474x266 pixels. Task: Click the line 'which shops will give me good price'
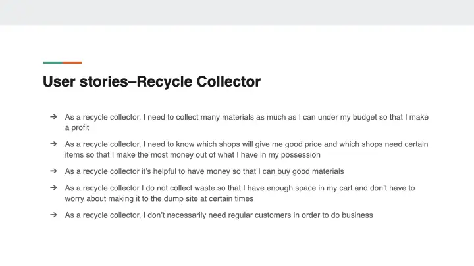pos(250,144)
